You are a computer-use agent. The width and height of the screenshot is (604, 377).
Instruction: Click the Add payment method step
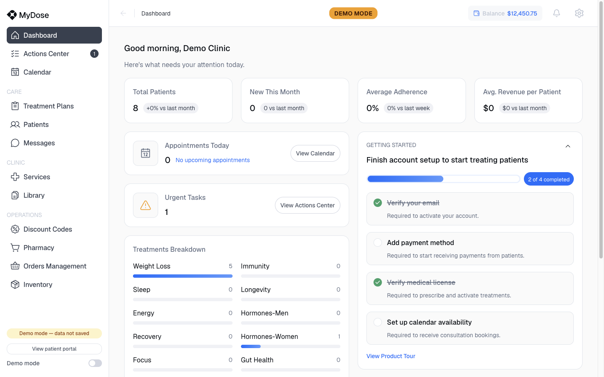click(x=470, y=249)
